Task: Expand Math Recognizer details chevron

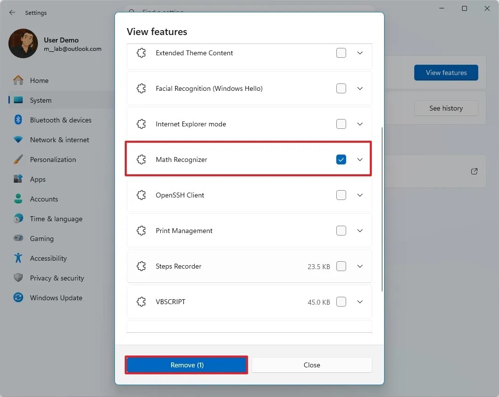Action: pos(360,159)
